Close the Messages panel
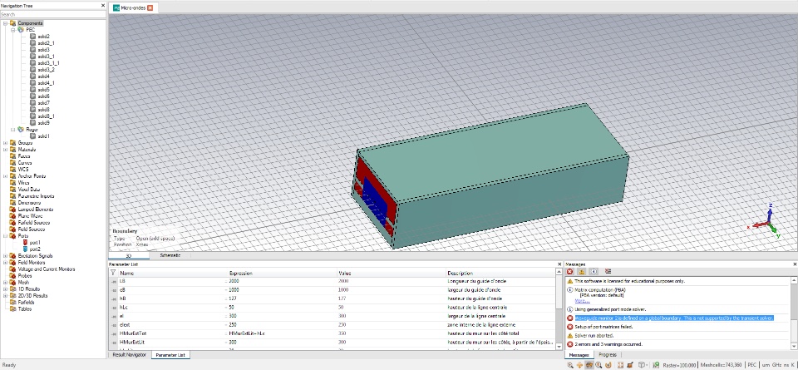The image size is (798, 370). pyautogui.click(x=795, y=264)
